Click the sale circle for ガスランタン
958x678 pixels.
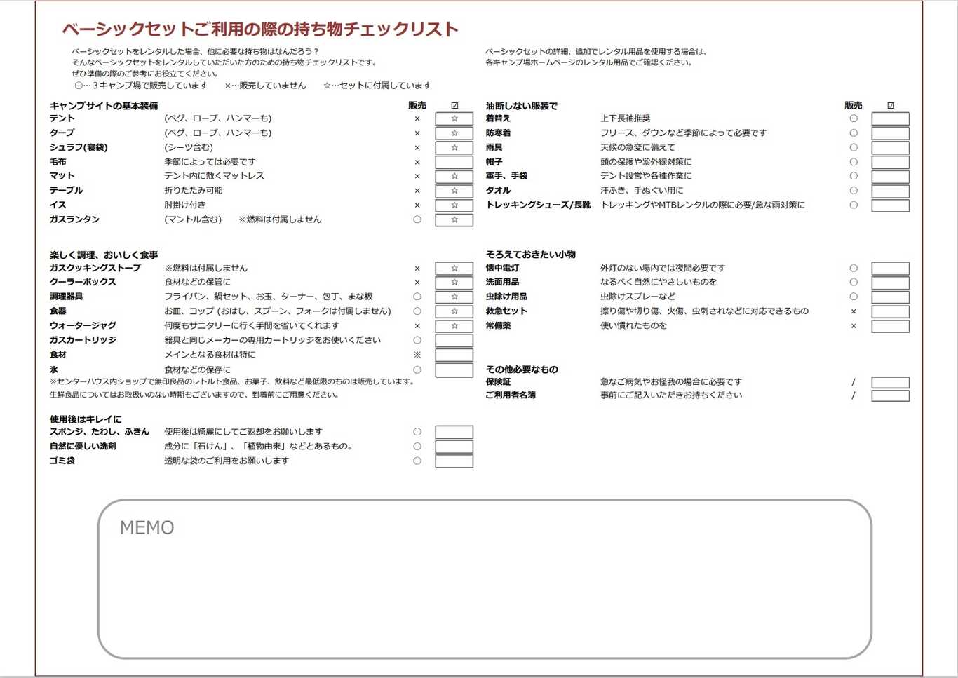point(417,219)
